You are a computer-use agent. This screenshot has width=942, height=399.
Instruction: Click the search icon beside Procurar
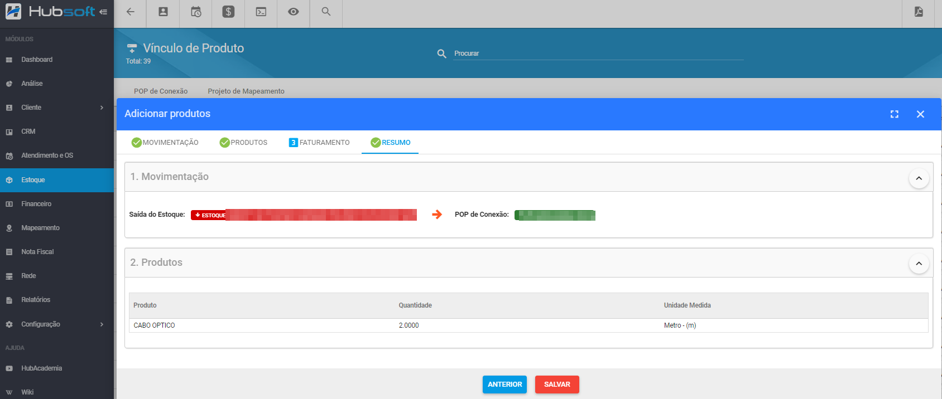click(x=441, y=53)
